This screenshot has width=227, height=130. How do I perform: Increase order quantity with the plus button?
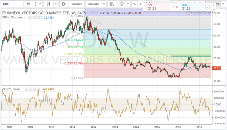pos(214,5)
